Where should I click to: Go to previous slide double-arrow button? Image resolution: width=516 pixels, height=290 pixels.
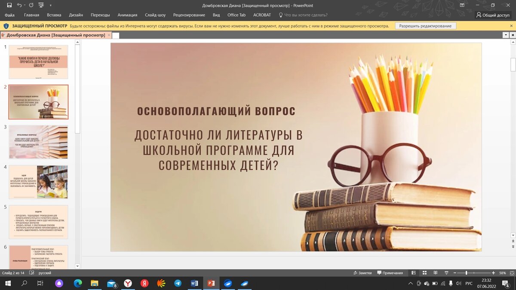(513, 241)
